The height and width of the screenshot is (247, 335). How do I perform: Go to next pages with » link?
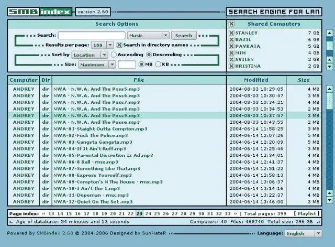(236, 213)
